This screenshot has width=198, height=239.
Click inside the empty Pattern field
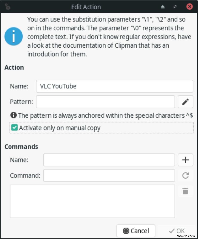pos(106,102)
